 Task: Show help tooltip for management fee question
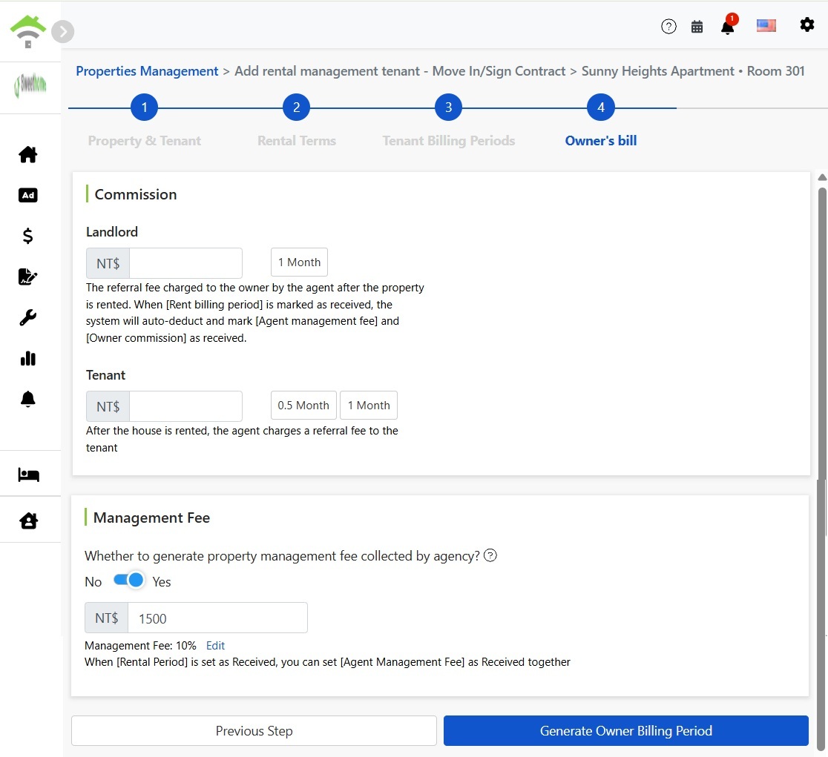tap(490, 555)
